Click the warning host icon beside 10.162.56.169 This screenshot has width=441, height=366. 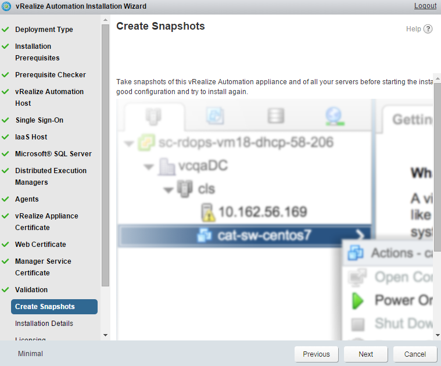click(x=207, y=212)
